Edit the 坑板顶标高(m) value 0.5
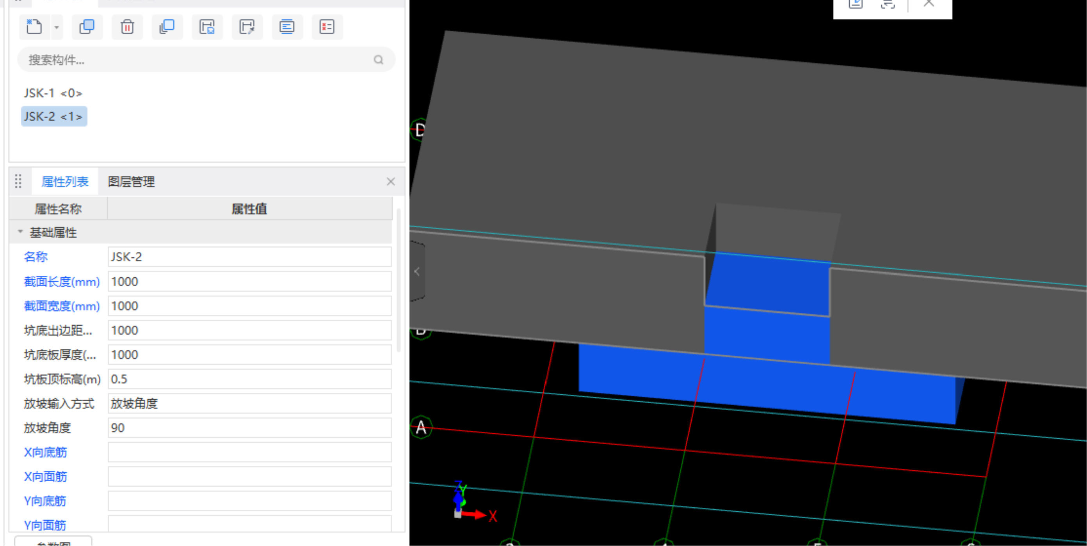 tap(249, 379)
